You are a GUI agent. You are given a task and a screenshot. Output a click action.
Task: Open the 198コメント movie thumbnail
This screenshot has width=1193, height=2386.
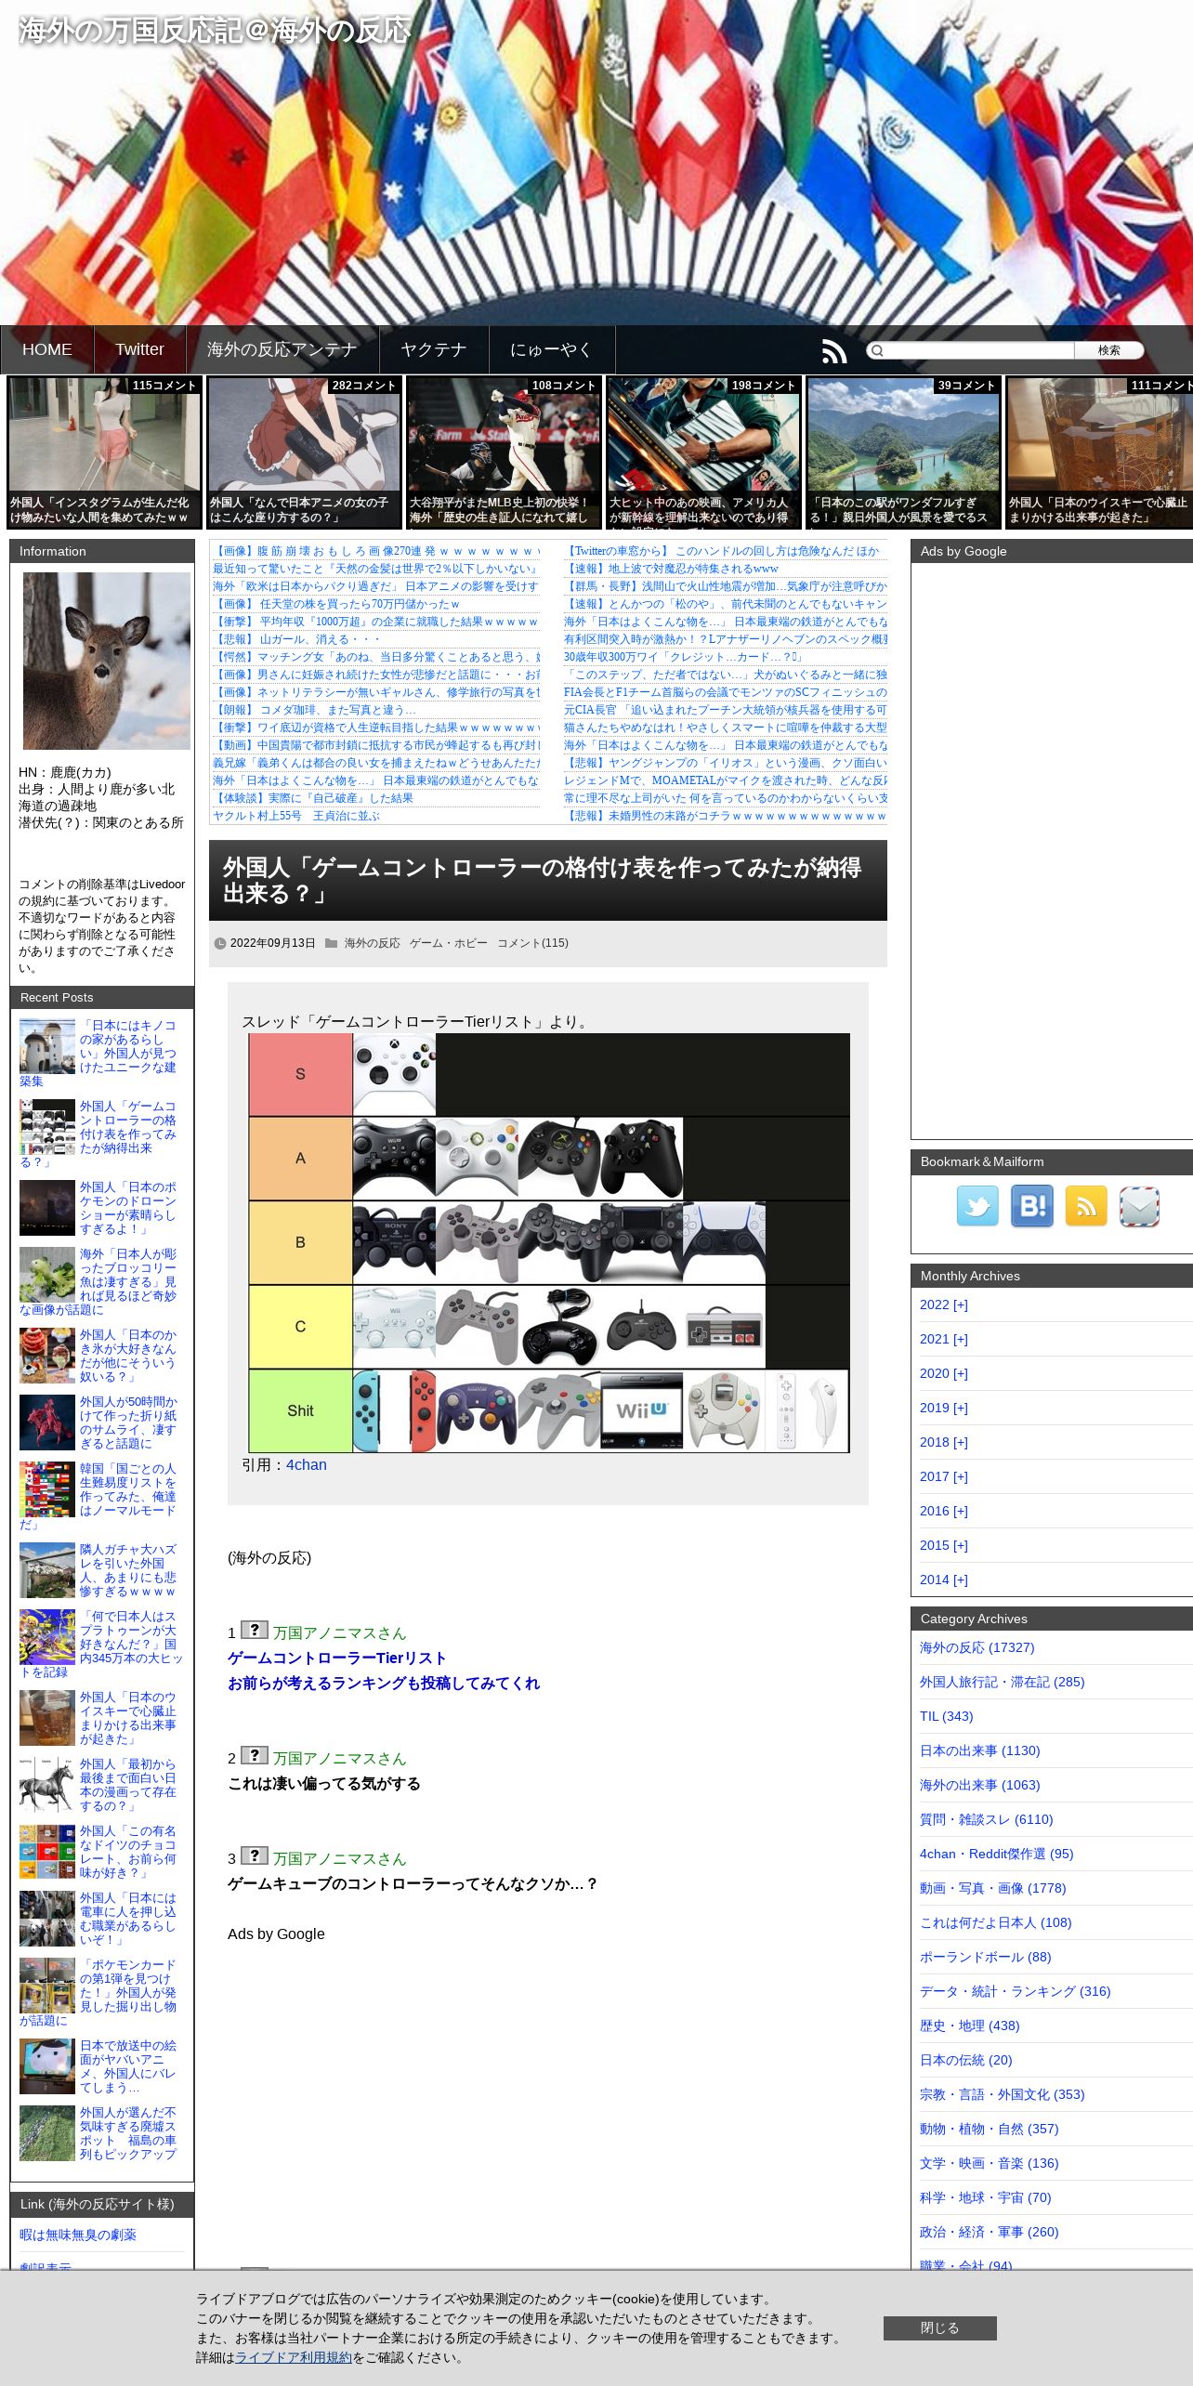point(703,452)
